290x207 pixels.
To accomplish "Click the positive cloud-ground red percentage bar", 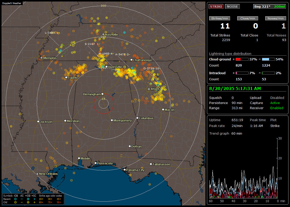I will click(x=242, y=59).
